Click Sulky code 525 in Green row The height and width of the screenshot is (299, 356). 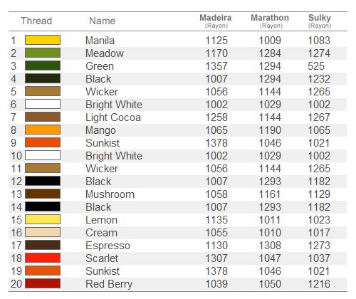click(x=316, y=66)
